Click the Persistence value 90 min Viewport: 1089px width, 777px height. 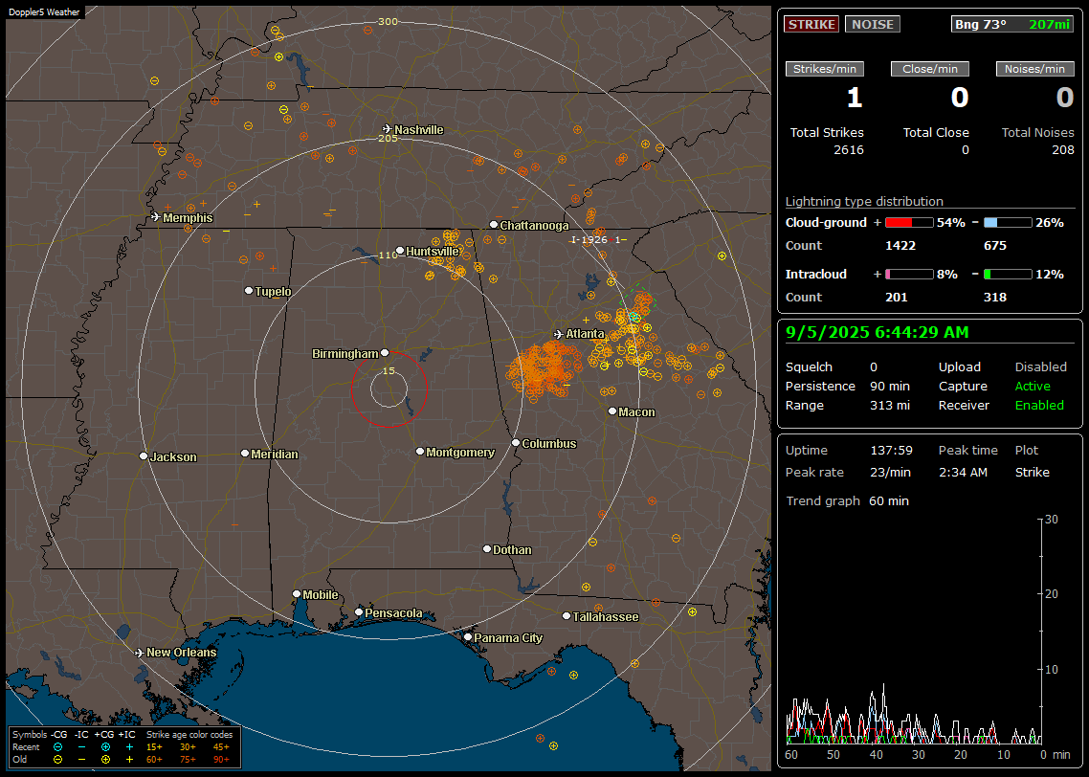pyautogui.click(x=890, y=386)
